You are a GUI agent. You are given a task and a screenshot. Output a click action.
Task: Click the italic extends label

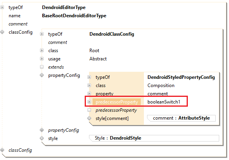point(56,67)
